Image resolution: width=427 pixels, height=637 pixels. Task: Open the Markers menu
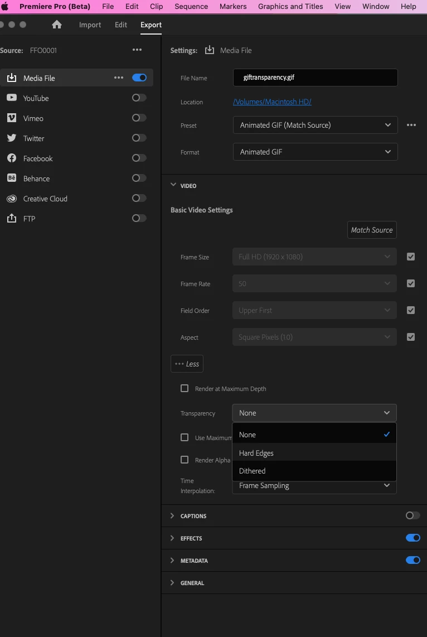[233, 7]
